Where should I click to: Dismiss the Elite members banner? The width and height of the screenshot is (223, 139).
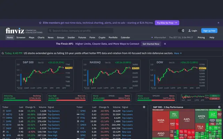[218, 23]
